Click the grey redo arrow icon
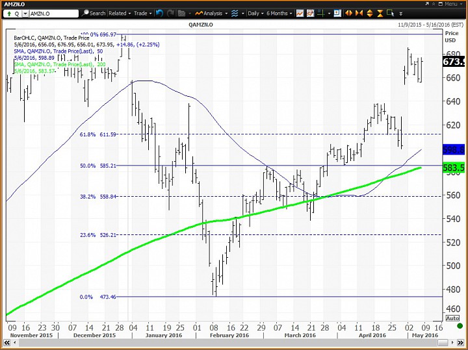The image size is (468, 350). (x=170, y=14)
